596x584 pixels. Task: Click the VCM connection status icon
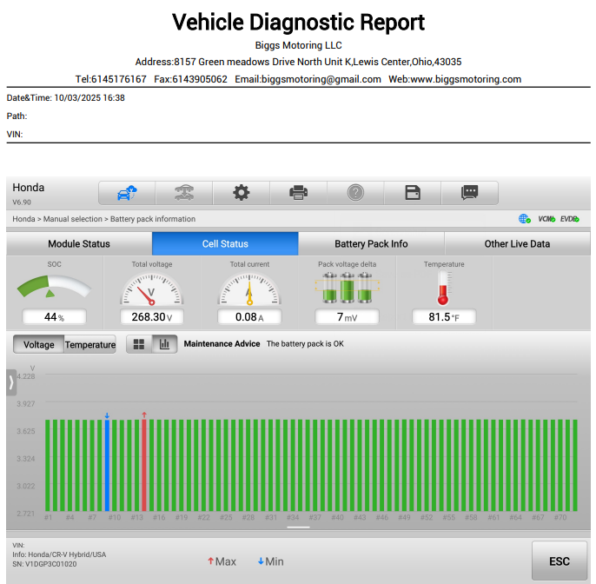click(546, 219)
